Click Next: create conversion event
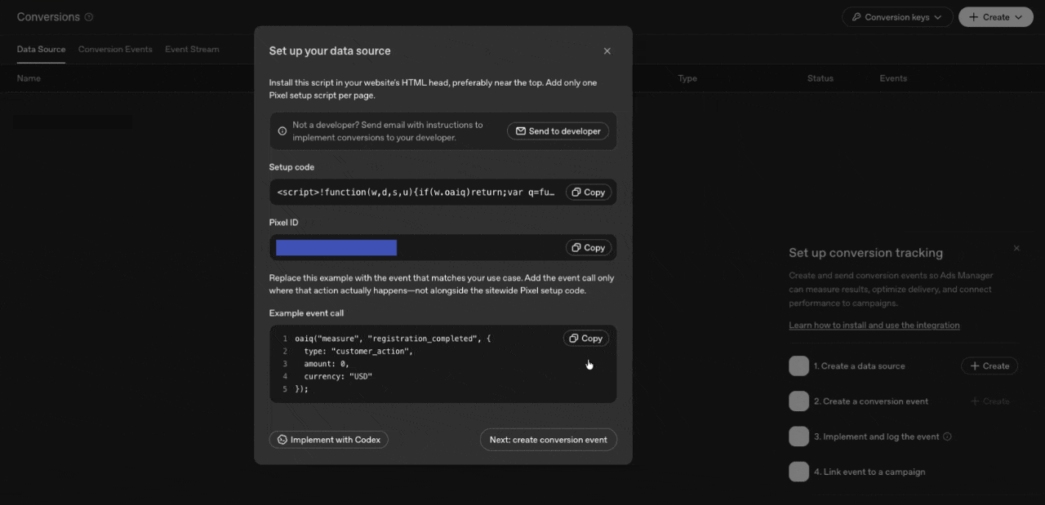Image resolution: width=1045 pixels, height=505 pixels. [549, 440]
